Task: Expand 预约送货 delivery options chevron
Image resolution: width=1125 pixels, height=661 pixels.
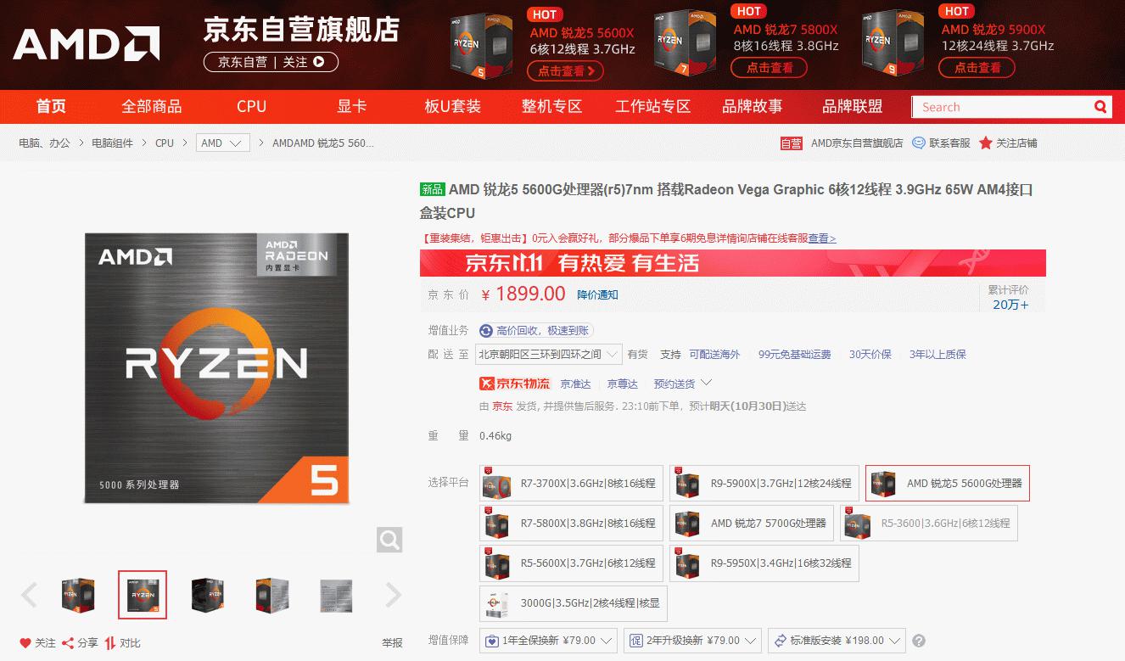Action: (705, 383)
